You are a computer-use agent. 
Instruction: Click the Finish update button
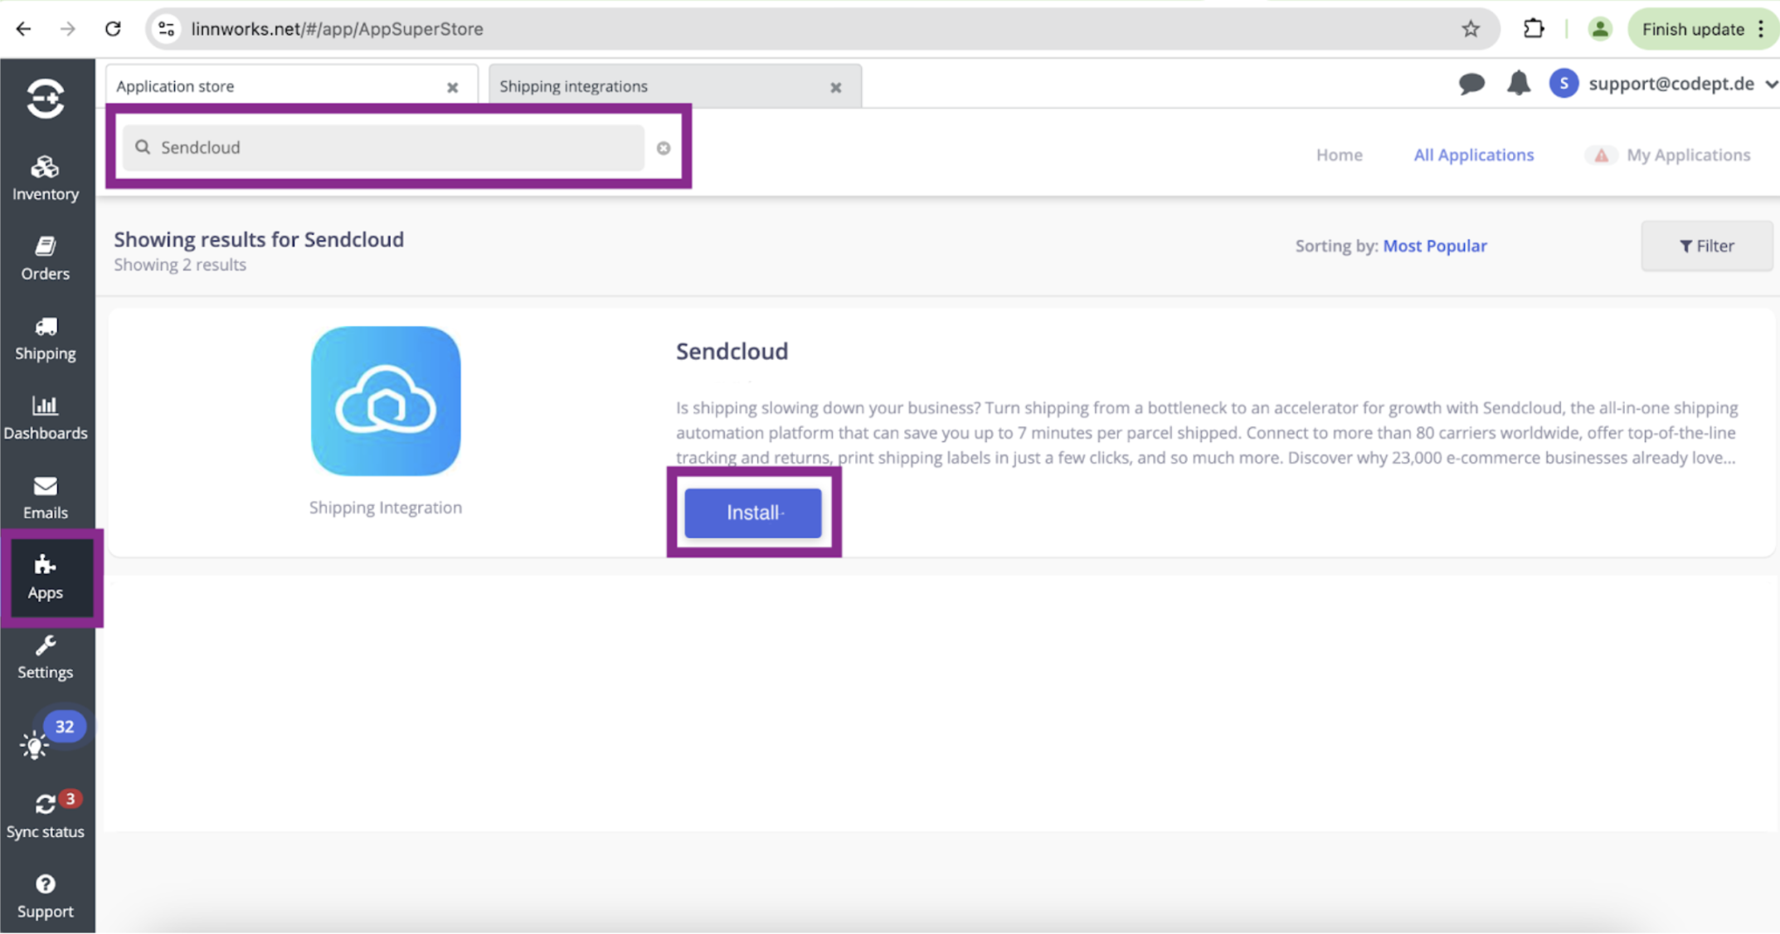1704,29
